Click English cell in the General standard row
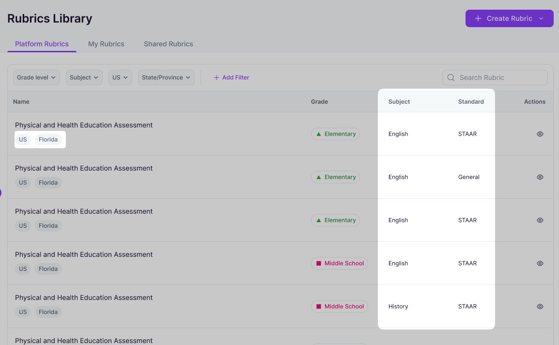 398,177
